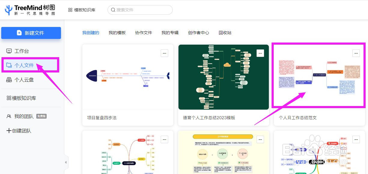The image size is (368, 174).
Task: Click the 个人月工作总结范文 title
Action: pos(298,118)
